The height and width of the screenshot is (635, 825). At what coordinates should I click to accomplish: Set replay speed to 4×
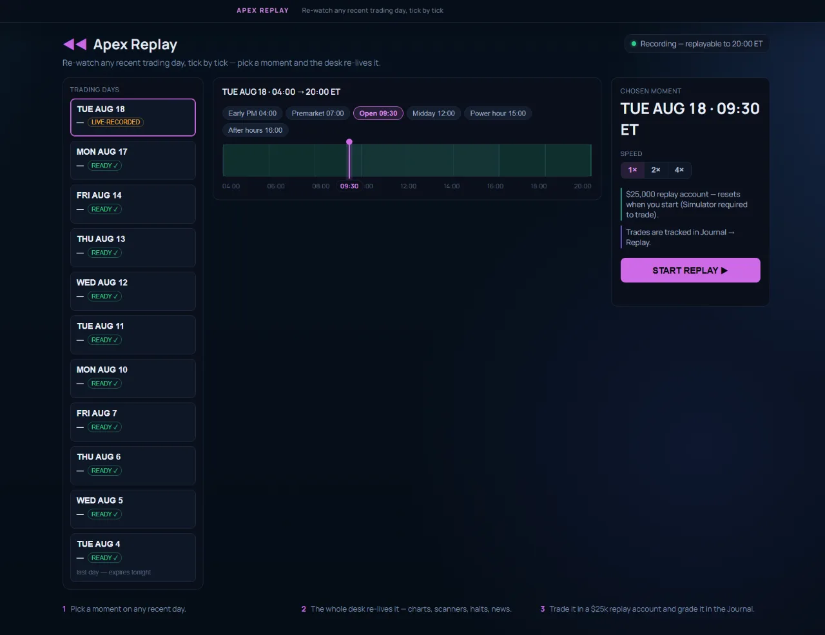coord(679,170)
